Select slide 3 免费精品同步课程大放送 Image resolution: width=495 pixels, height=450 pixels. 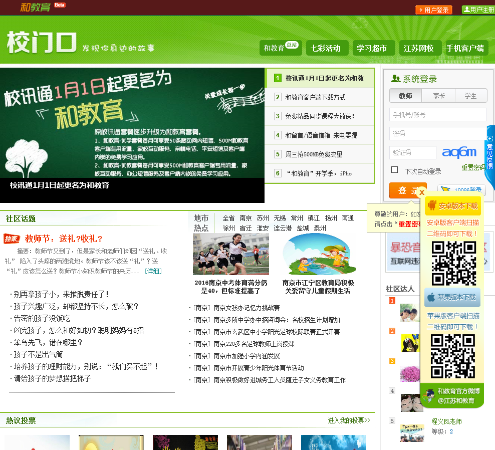(320, 116)
